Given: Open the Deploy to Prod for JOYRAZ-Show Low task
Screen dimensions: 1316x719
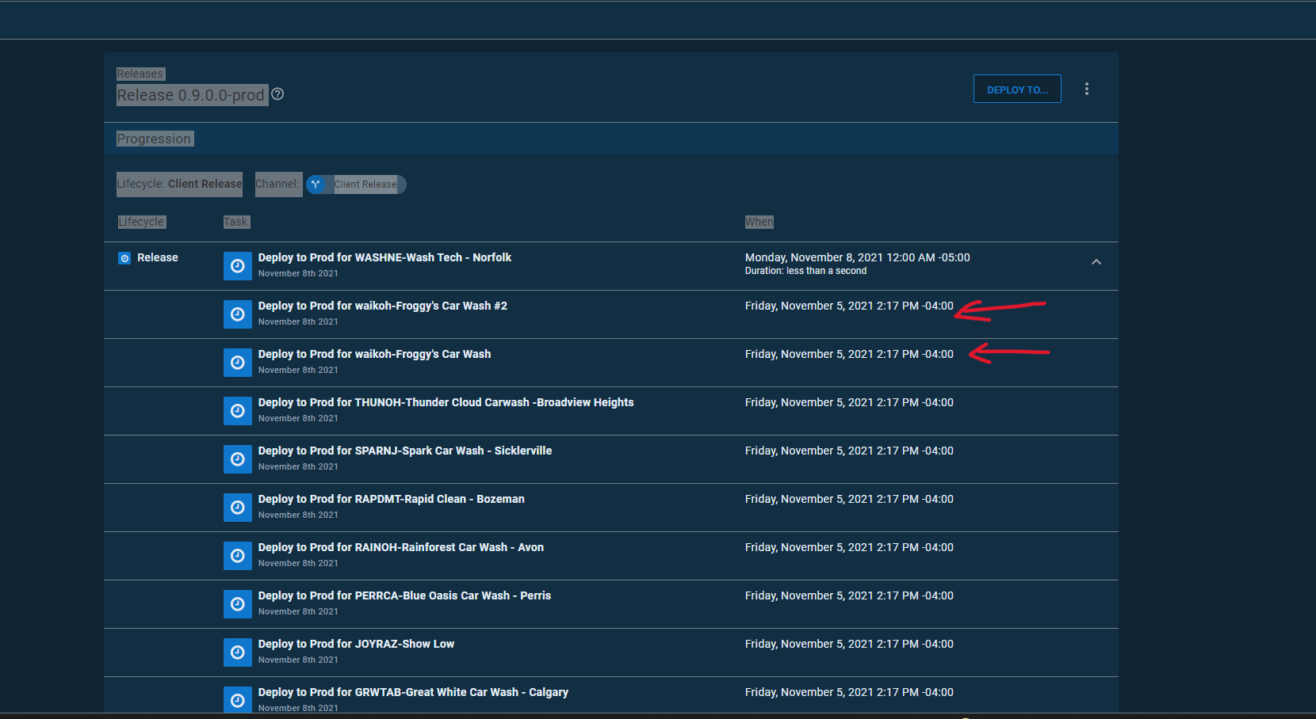Looking at the screenshot, I should pyautogui.click(x=355, y=644).
